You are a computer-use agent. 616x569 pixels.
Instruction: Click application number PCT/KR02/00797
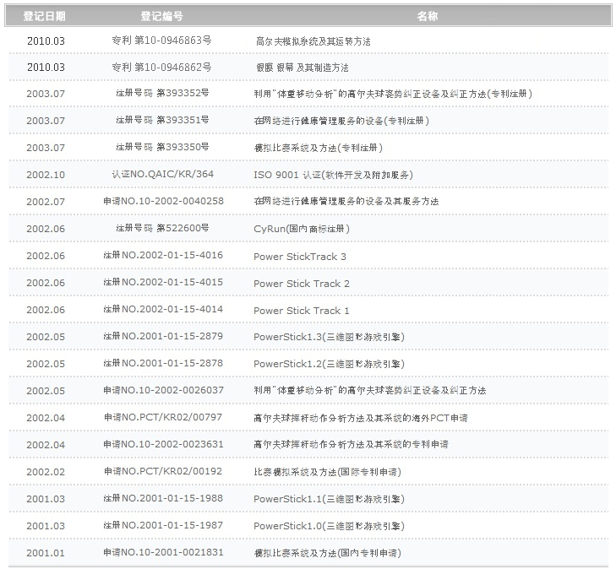tap(162, 418)
